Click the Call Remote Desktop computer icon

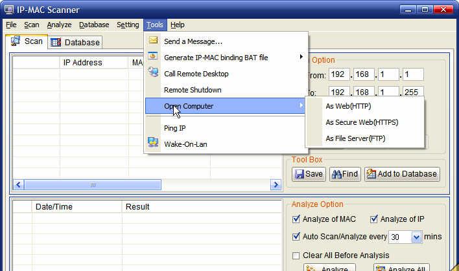(153, 72)
